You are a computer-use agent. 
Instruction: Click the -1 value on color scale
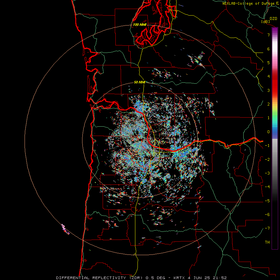click(x=267, y=146)
